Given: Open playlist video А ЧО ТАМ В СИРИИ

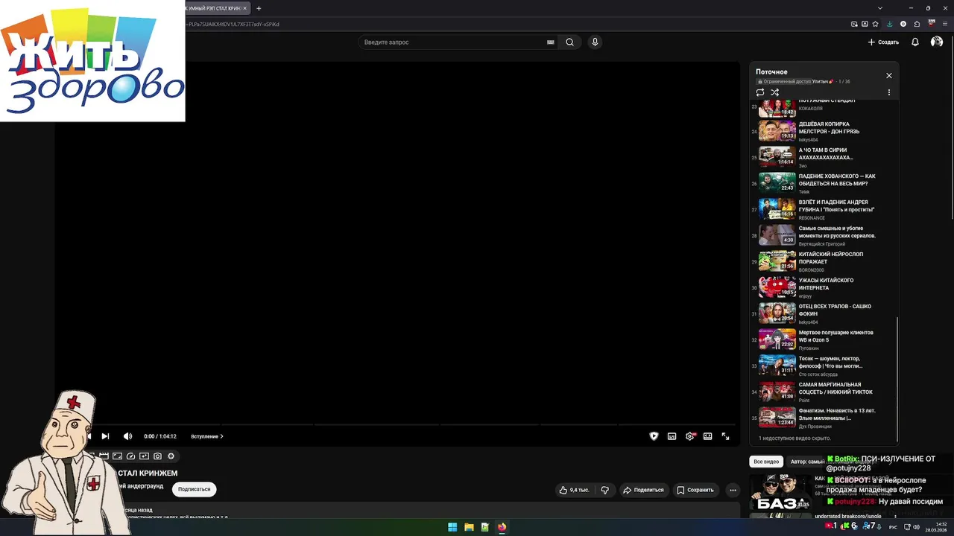Looking at the screenshot, I should coord(824,157).
